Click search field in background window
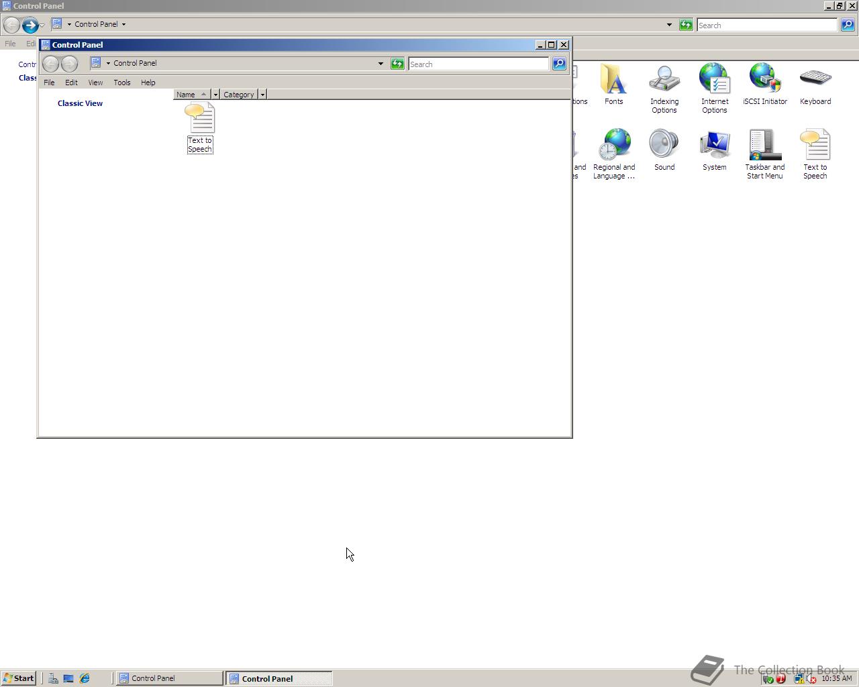The height and width of the screenshot is (687, 859). 767,25
